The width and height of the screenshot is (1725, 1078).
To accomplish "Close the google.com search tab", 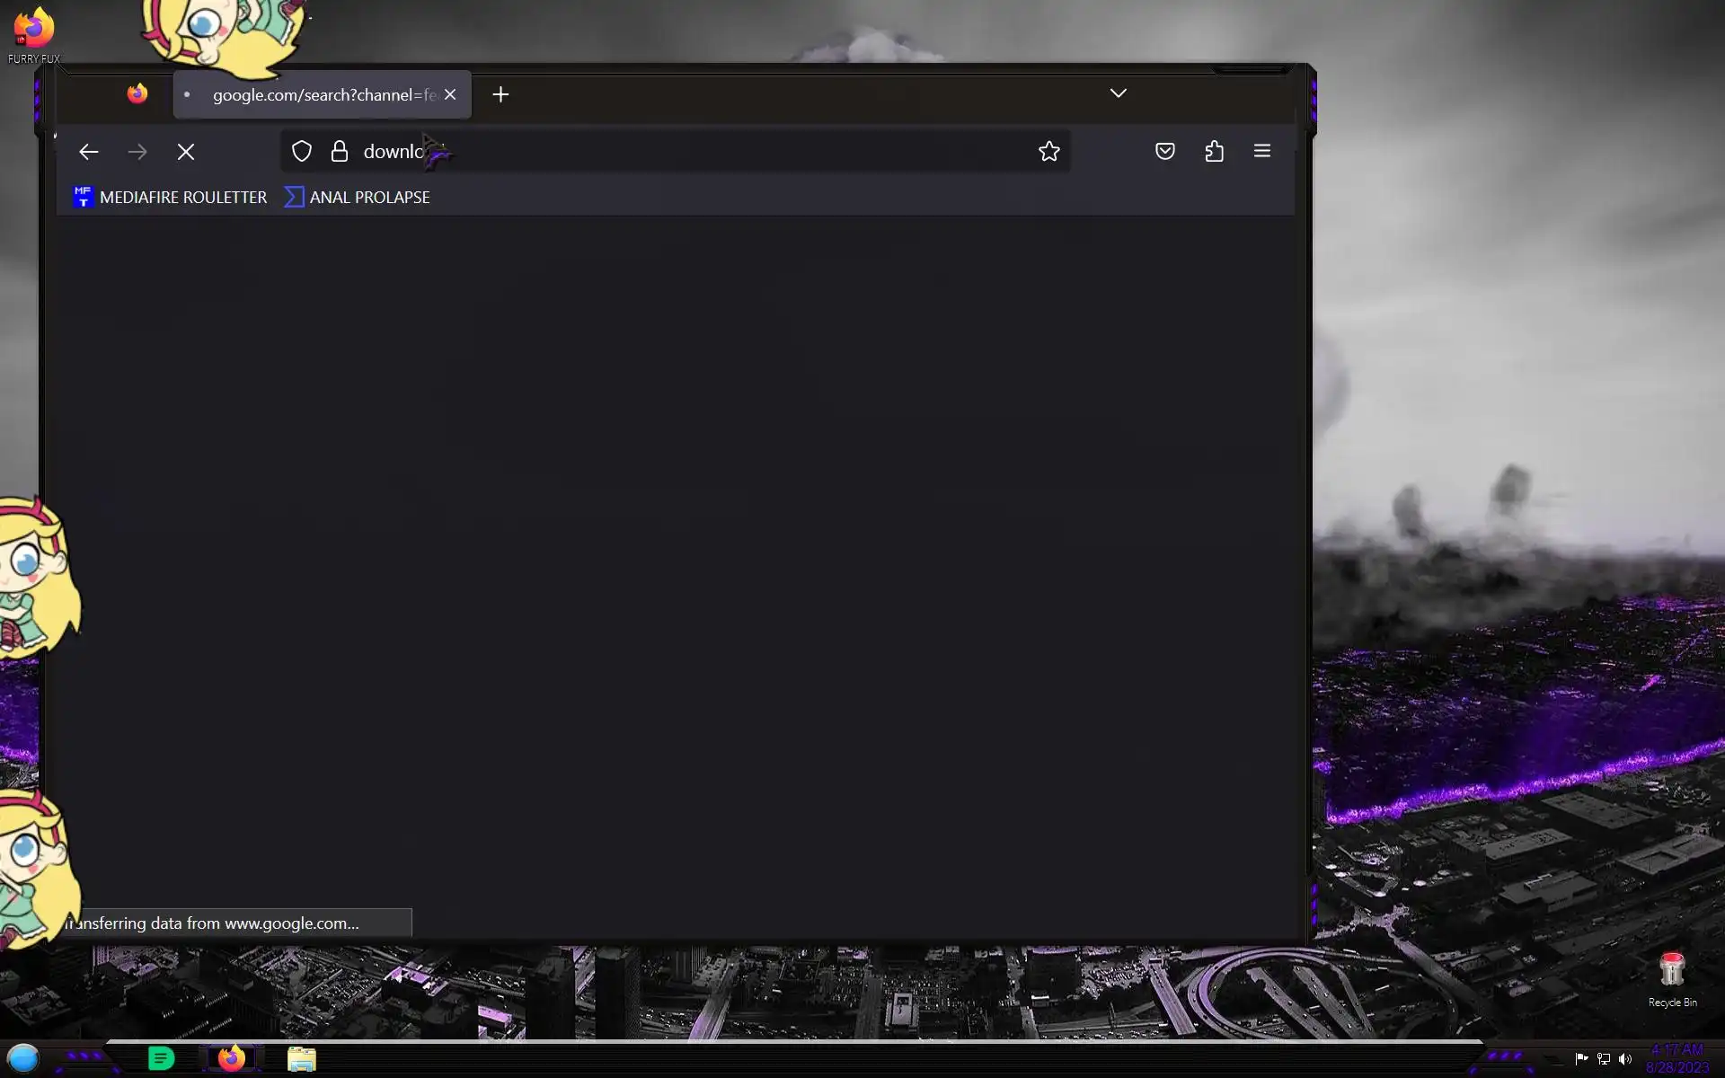I will click(x=450, y=94).
